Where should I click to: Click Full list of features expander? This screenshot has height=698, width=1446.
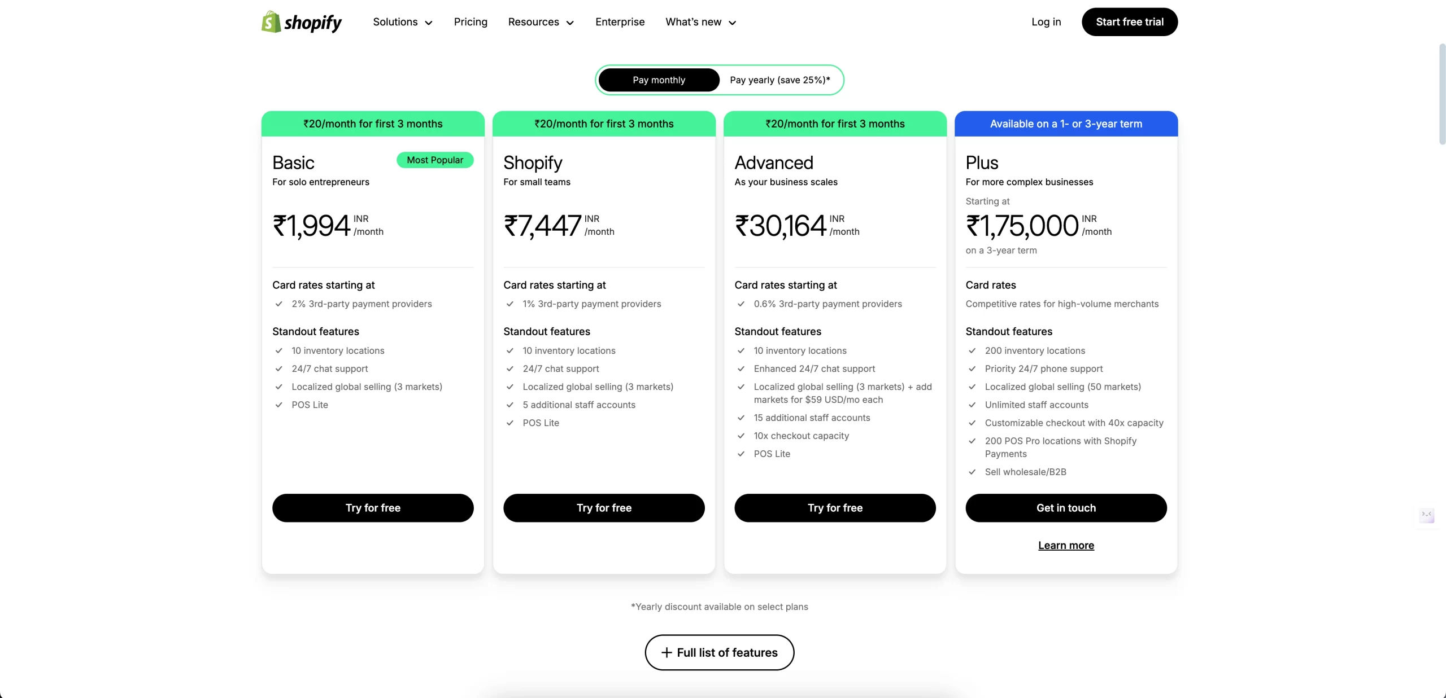point(719,652)
